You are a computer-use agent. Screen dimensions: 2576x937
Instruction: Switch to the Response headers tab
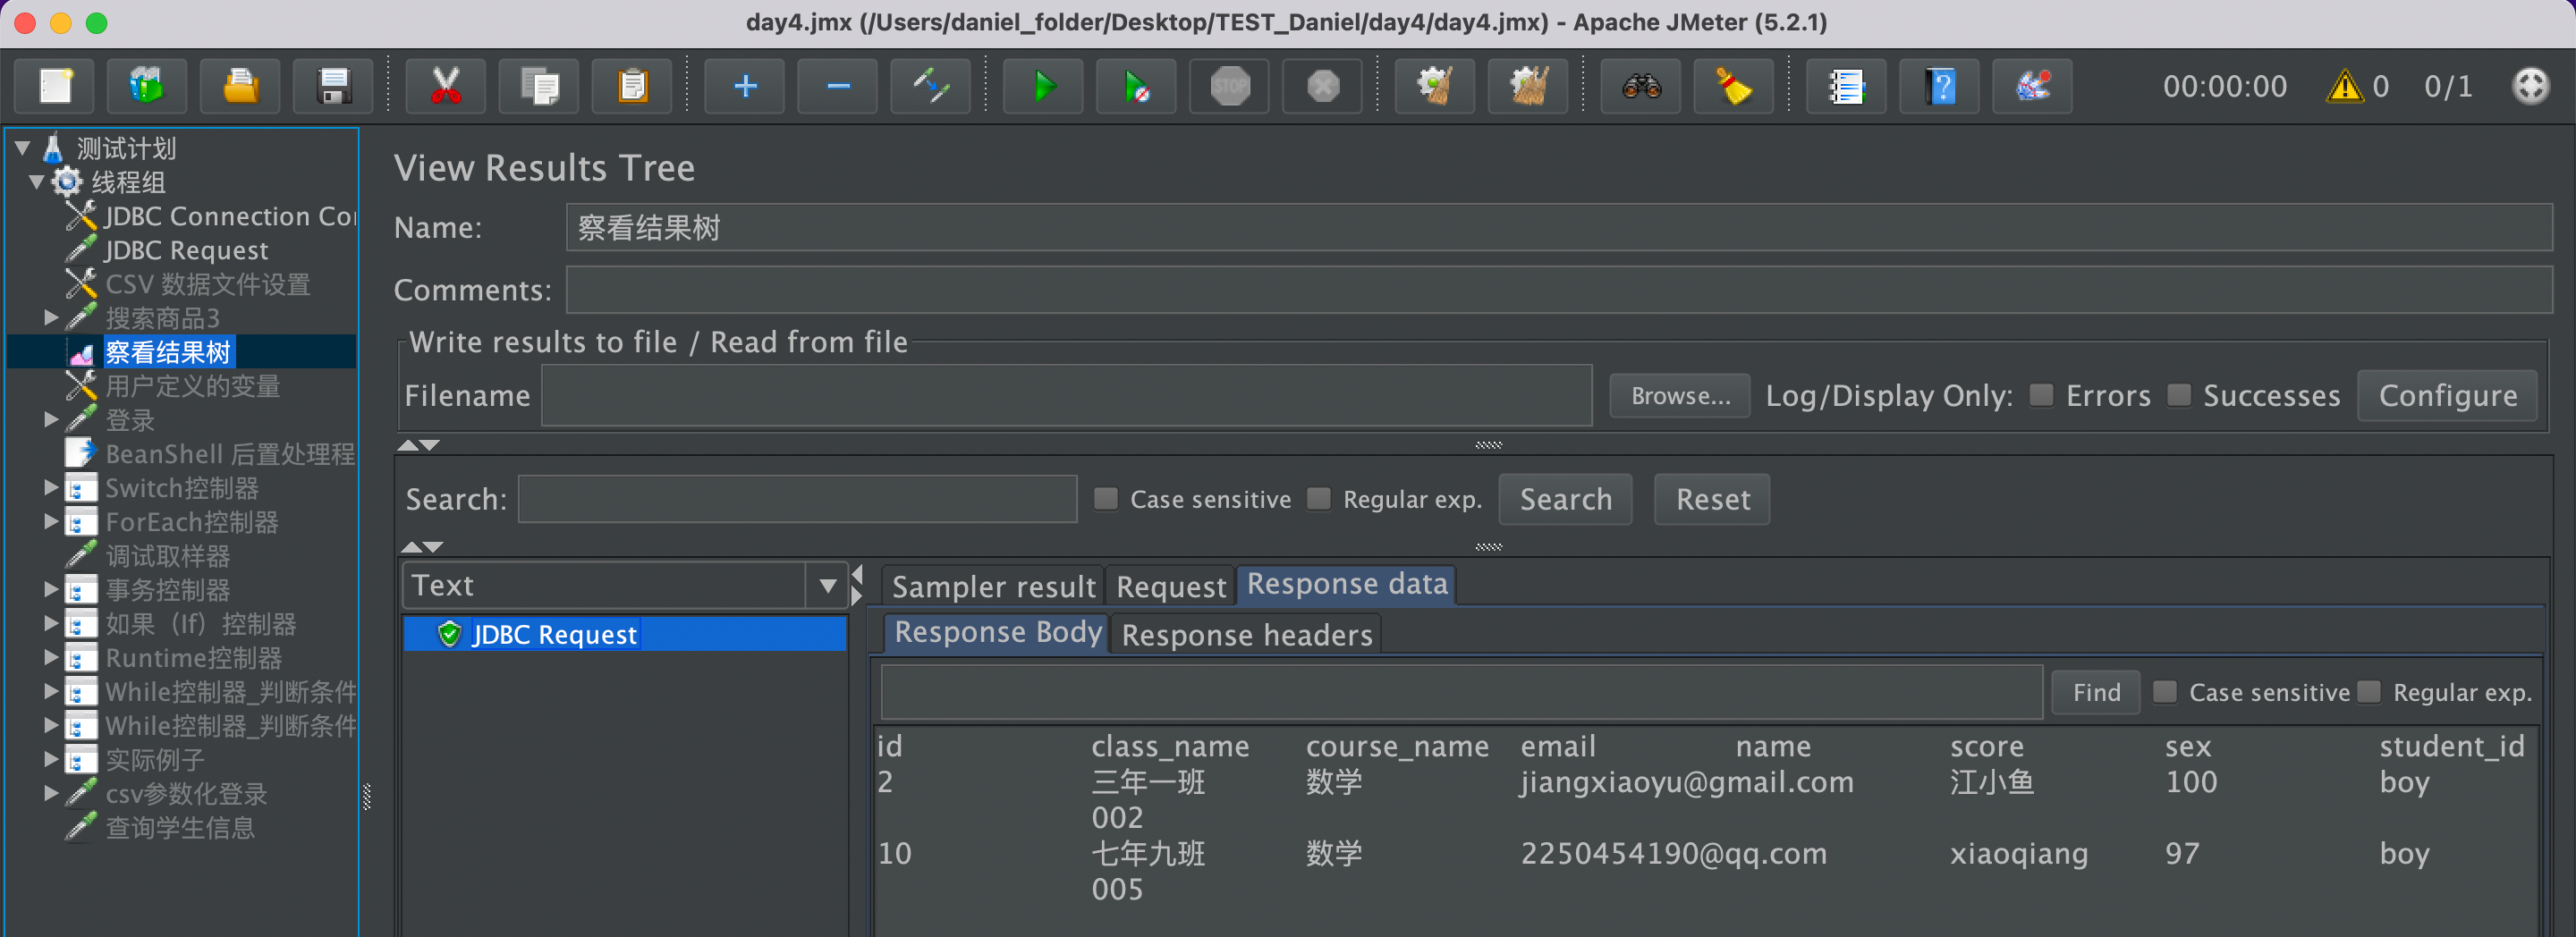tap(1247, 635)
